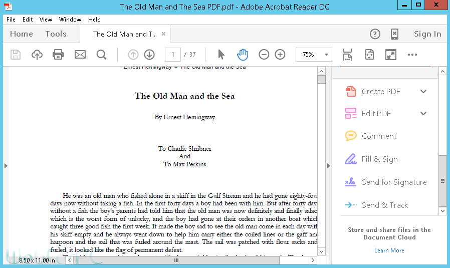Go to previous page arrow
Viewport: 450px width, 268px height.
pos(133,55)
